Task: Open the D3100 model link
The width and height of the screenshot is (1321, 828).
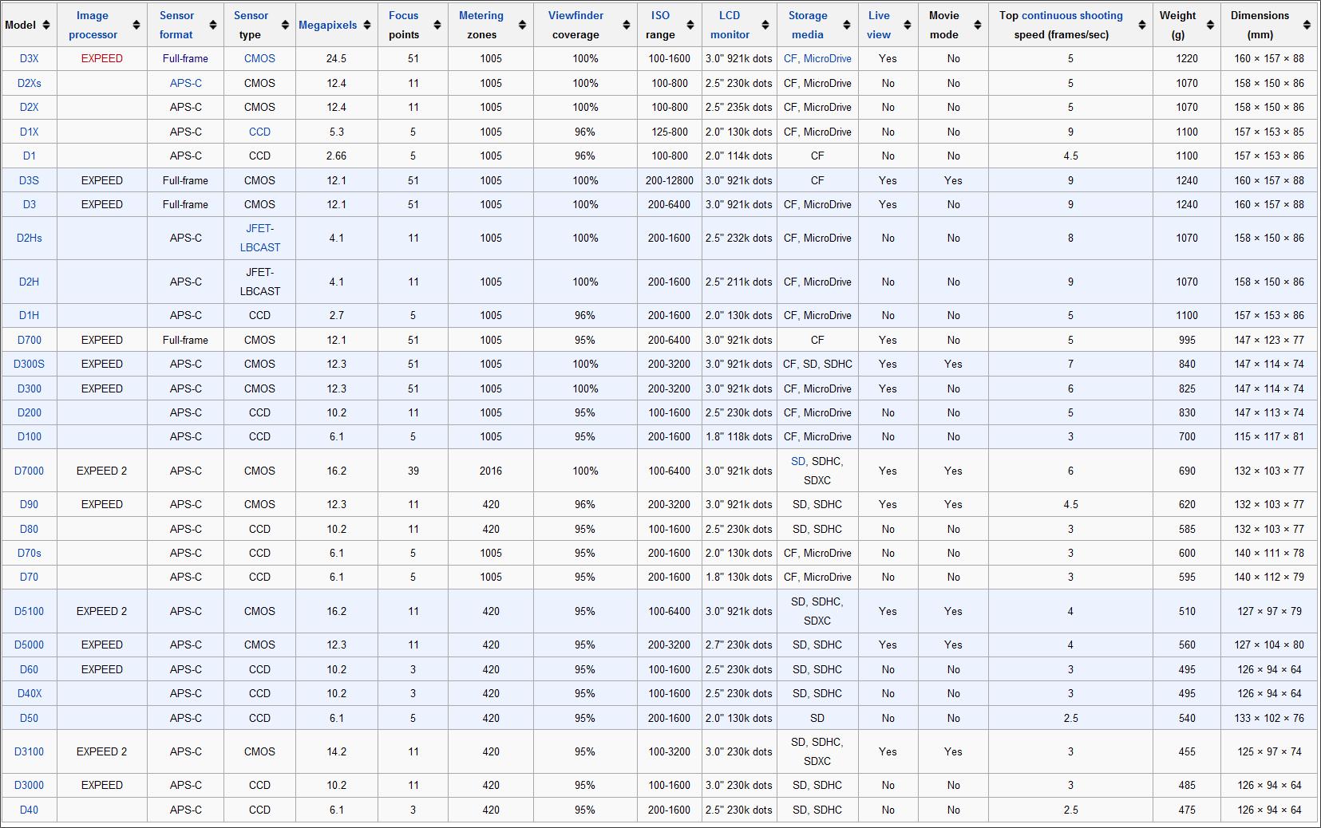Action: click(x=29, y=751)
